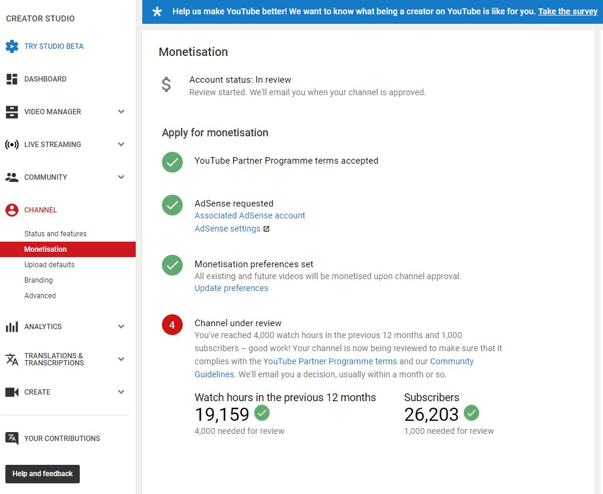This screenshot has height=494, width=603.
Task: Click the Translations & Transcriptions icon
Action: (12, 359)
